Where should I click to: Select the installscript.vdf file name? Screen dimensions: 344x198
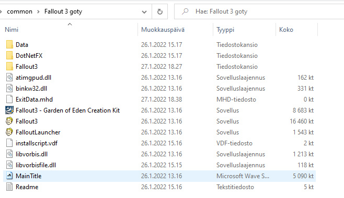pyautogui.click(x=37, y=143)
